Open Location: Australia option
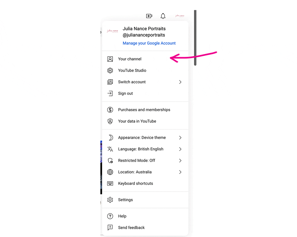The width and height of the screenshot is (297, 237). pos(145,172)
